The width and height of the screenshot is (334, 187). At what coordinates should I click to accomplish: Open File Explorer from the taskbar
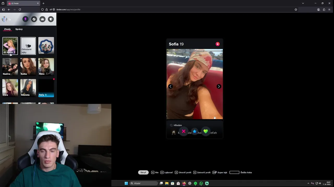pyautogui.click(x=167, y=183)
